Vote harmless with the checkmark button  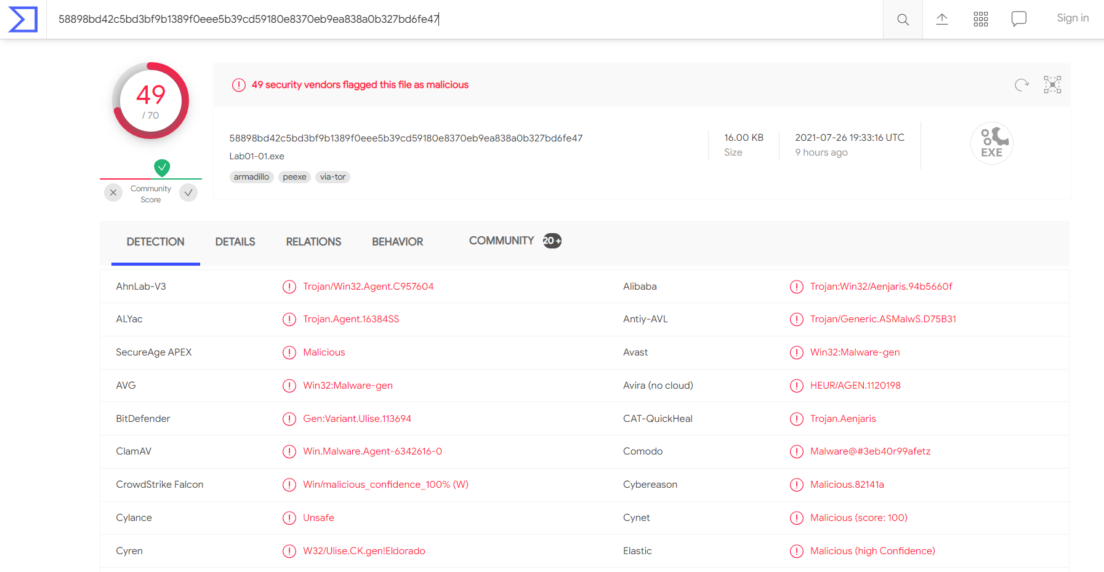tap(188, 193)
